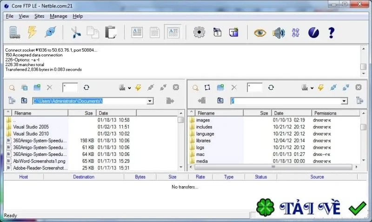Click the scheduler window icon with dollar

point(217,33)
